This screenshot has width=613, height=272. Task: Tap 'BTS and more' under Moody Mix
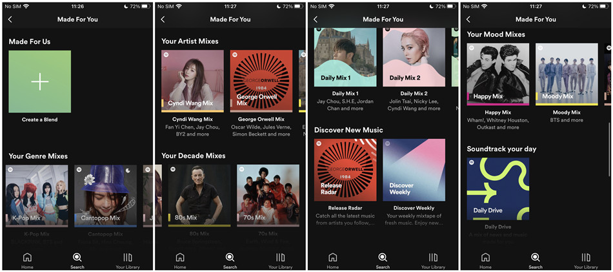tap(567, 120)
